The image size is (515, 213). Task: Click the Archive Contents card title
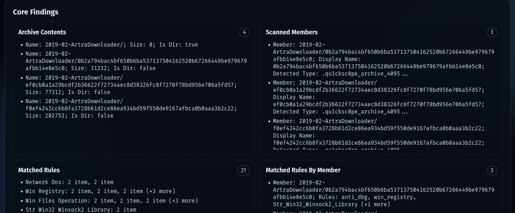click(x=42, y=32)
